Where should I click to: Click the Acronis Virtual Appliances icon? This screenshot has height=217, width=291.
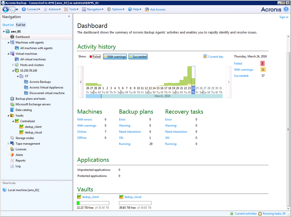click(x=26, y=87)
